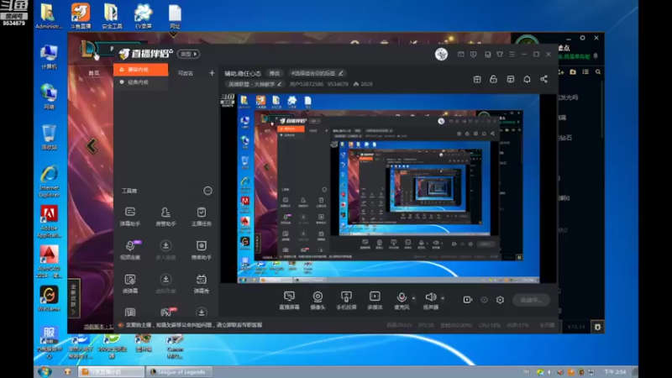Viewport: 672px width, 378px height.
Task: Open 首页 tab in League client
Action: (94, 73)
